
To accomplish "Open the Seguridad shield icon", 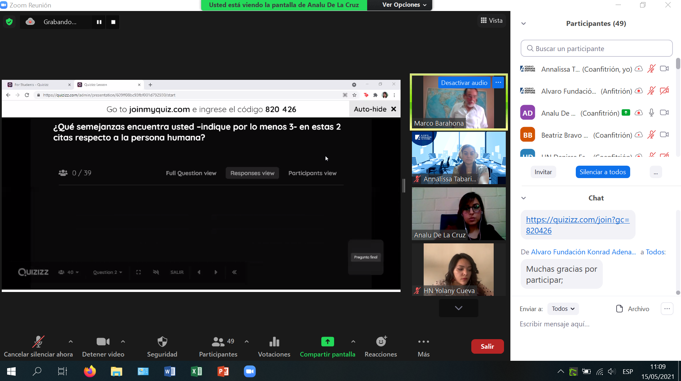I will 162,342.
